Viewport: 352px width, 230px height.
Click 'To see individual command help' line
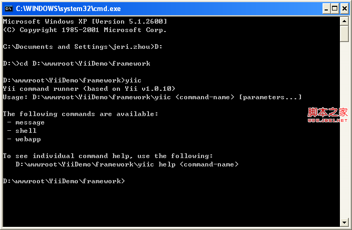108,156
